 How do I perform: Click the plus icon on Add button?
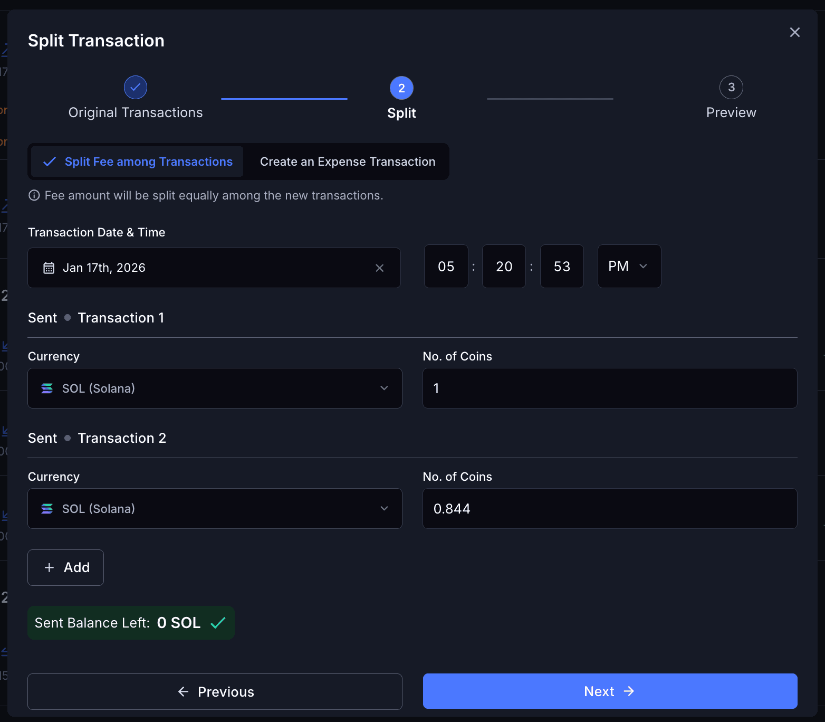pos(50,567)
